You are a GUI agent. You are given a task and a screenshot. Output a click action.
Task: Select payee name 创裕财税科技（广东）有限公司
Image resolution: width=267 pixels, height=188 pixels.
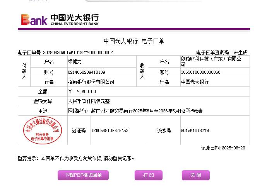(x=211, y=62)
